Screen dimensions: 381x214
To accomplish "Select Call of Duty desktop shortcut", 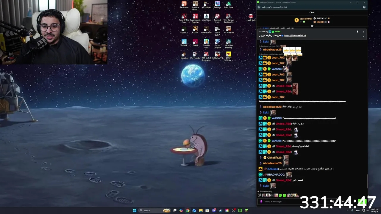I will pos(218,31).
